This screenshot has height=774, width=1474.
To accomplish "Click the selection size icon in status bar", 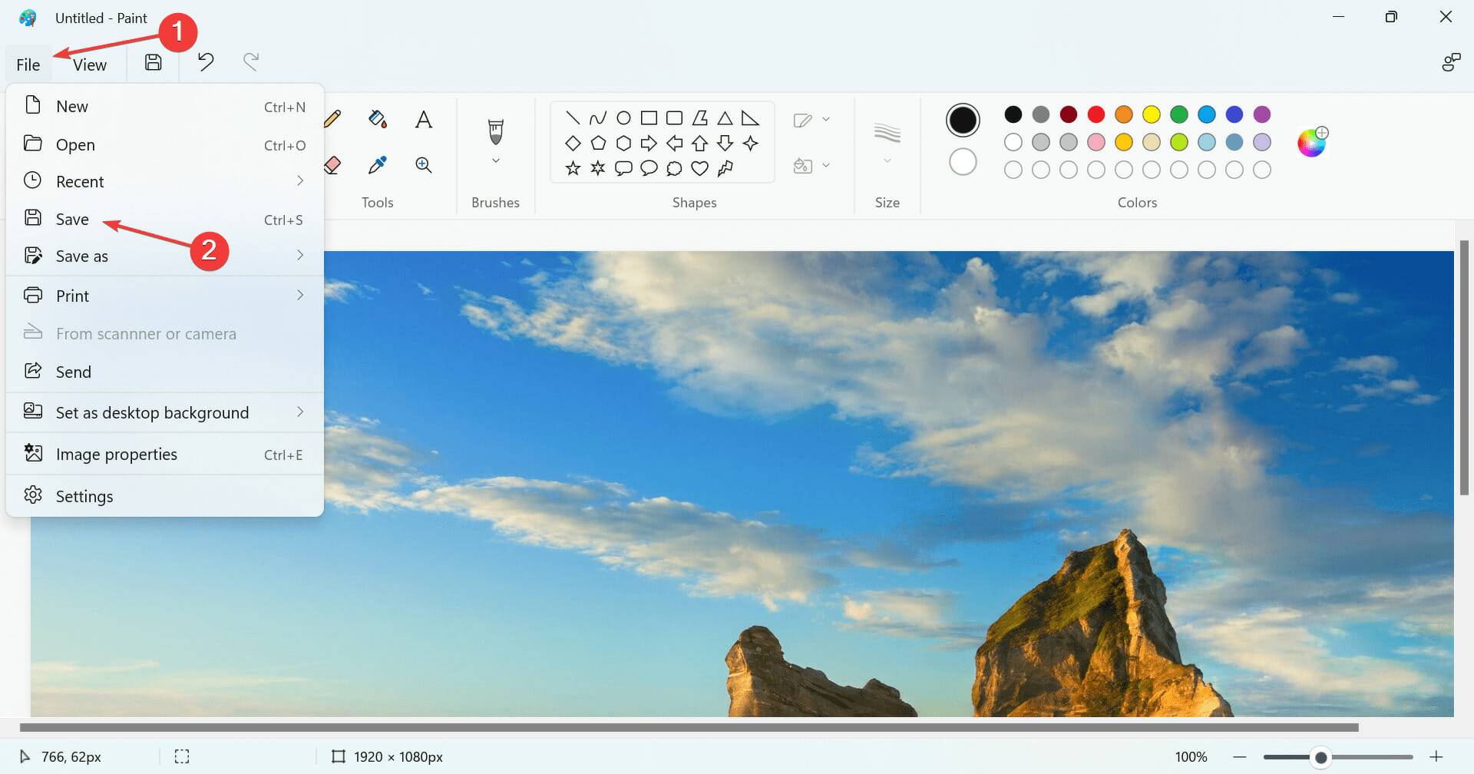I will 182,756.
